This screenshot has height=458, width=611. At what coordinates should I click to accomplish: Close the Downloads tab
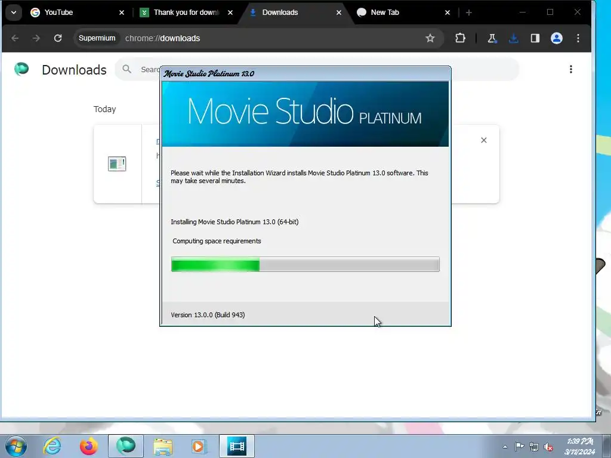tap(339, 13)
